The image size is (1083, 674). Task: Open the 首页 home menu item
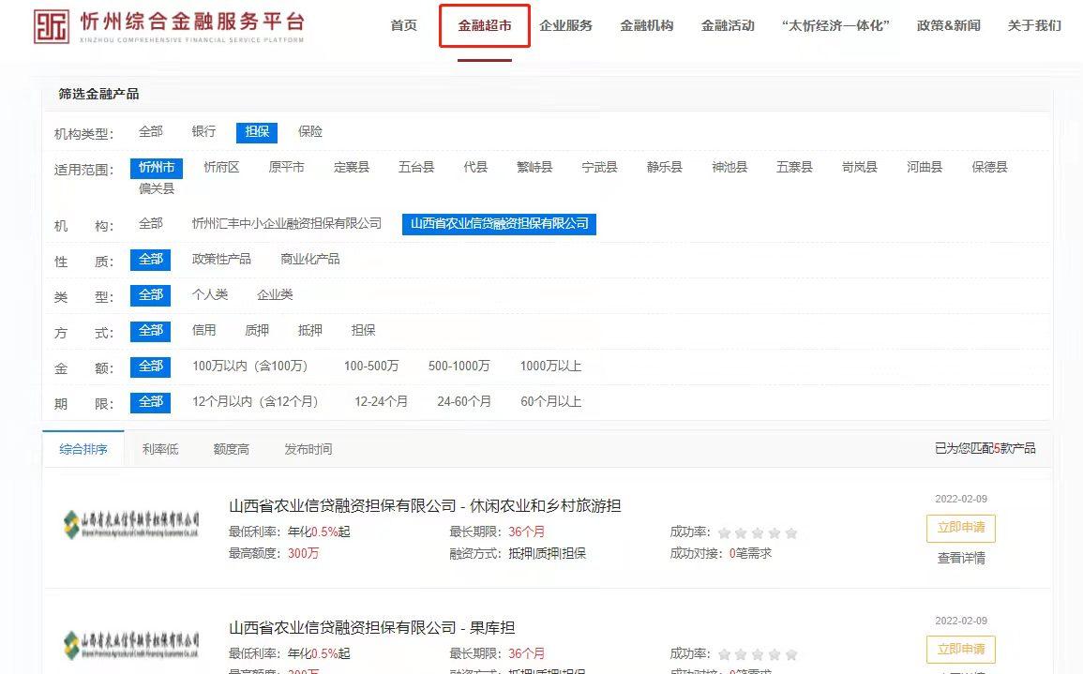pyautogui.click(x=403, y=25)
